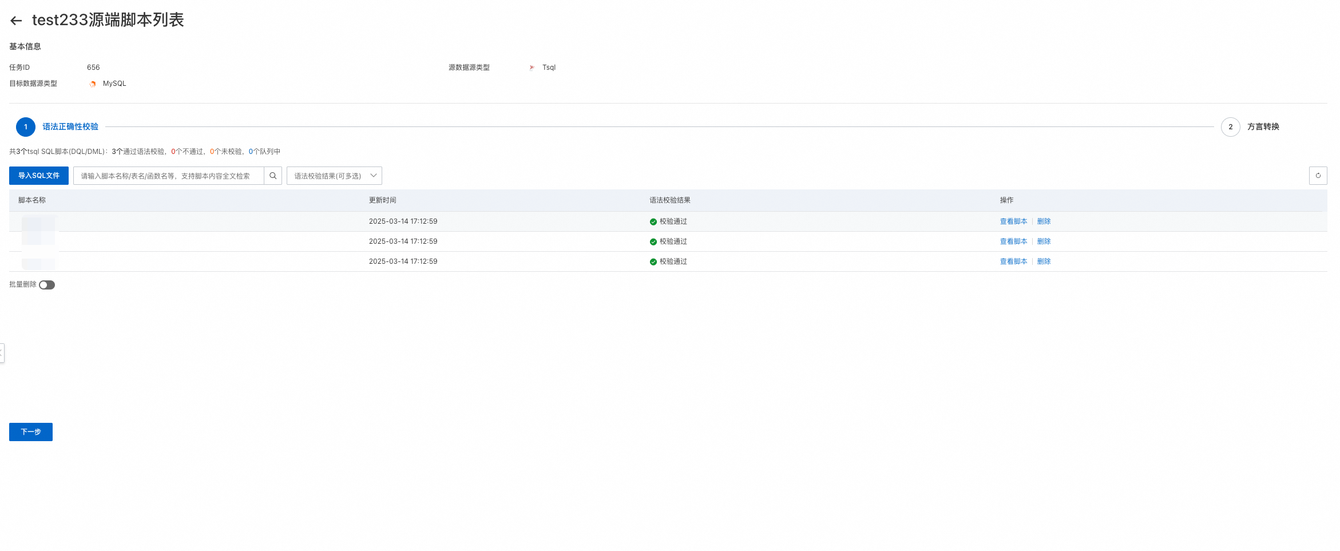
Task: Switch to the 语法正确性校验 step label
Action: coord(70,127)
